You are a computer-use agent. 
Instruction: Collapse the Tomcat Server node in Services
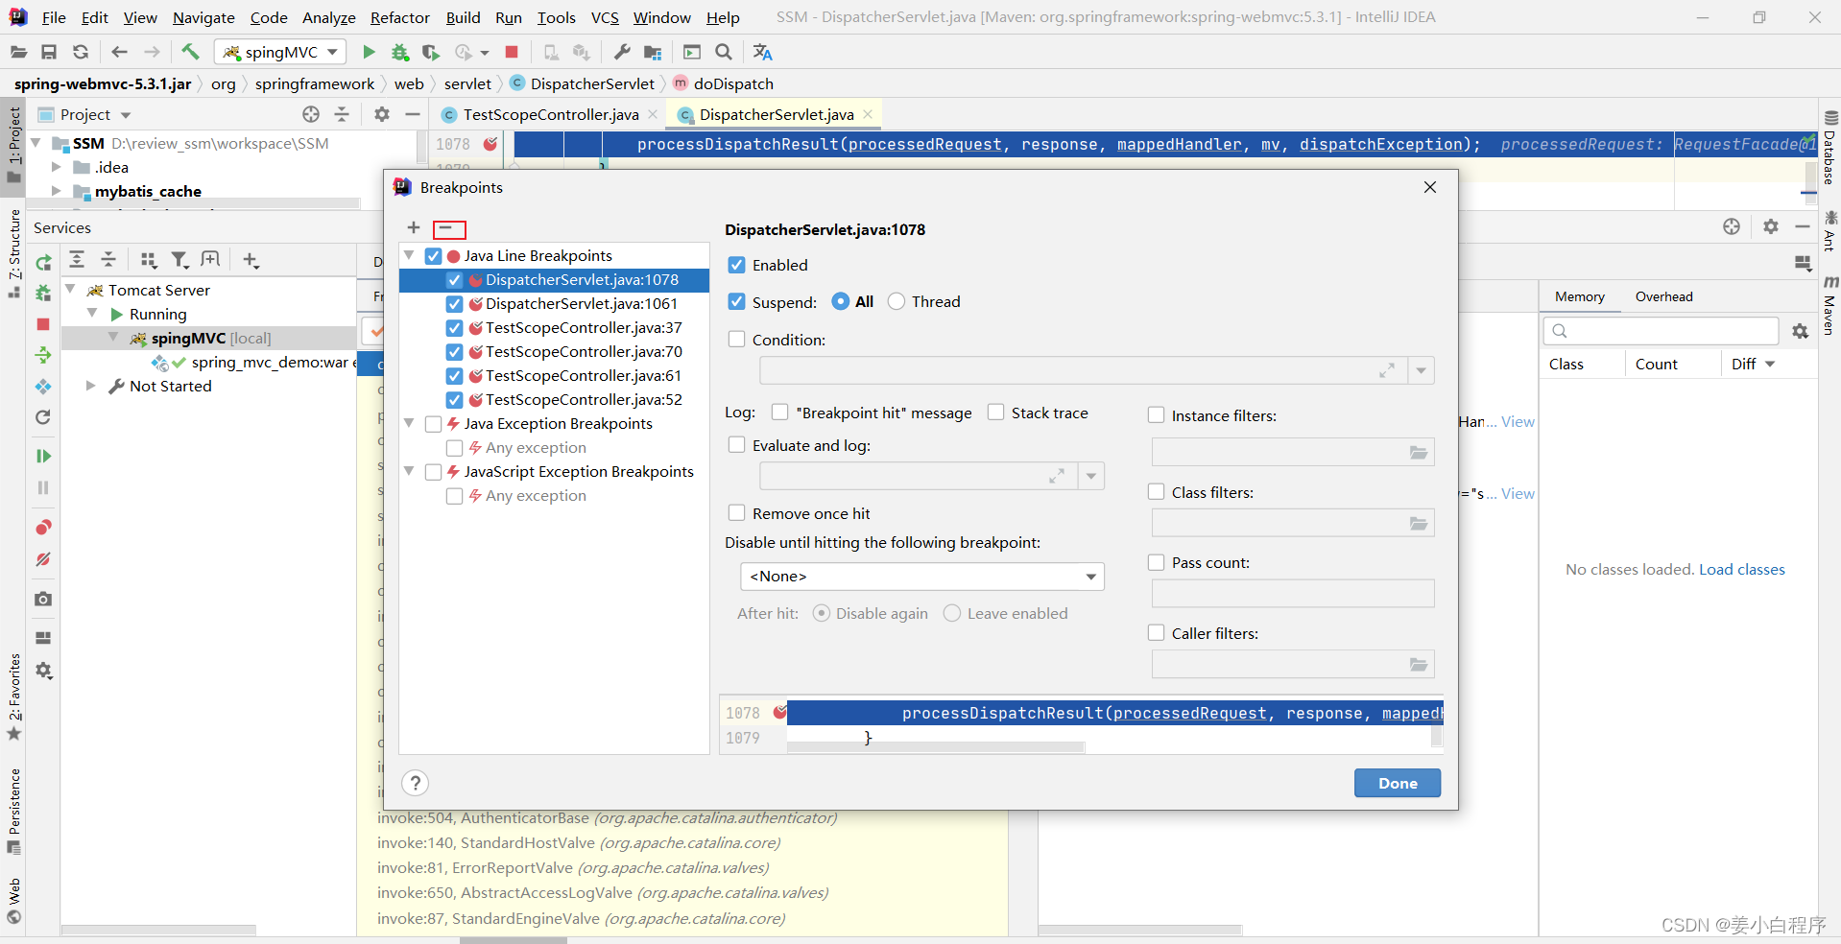[70, 289]
